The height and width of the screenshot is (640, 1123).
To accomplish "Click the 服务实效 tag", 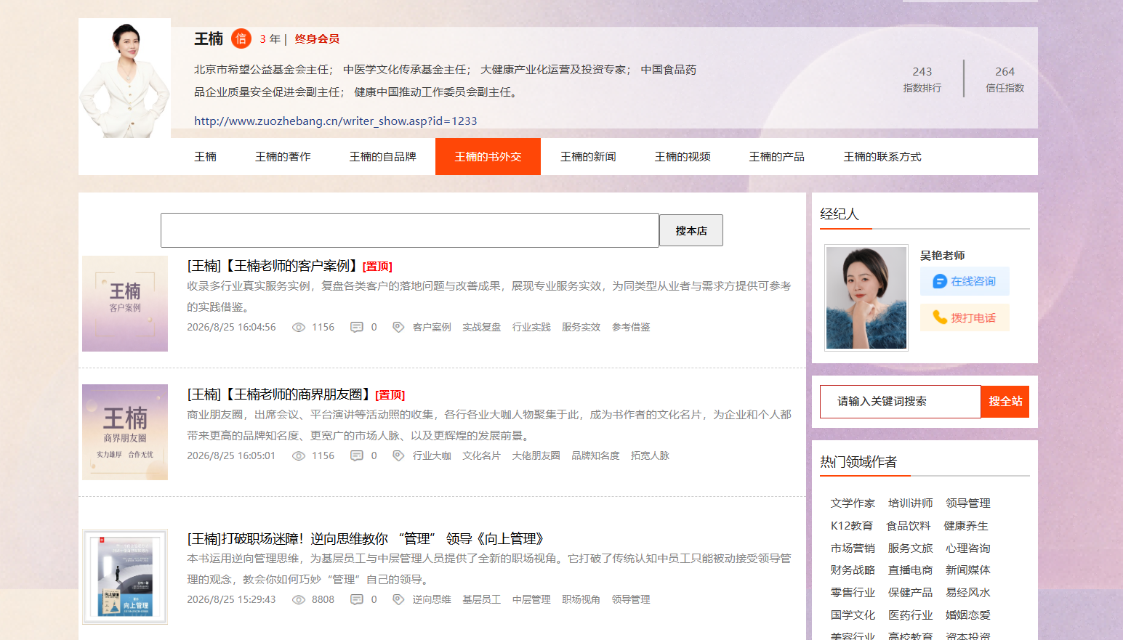I will click(581, 328).
